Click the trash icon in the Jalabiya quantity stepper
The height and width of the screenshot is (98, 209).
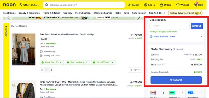click(x=42, y=70)
